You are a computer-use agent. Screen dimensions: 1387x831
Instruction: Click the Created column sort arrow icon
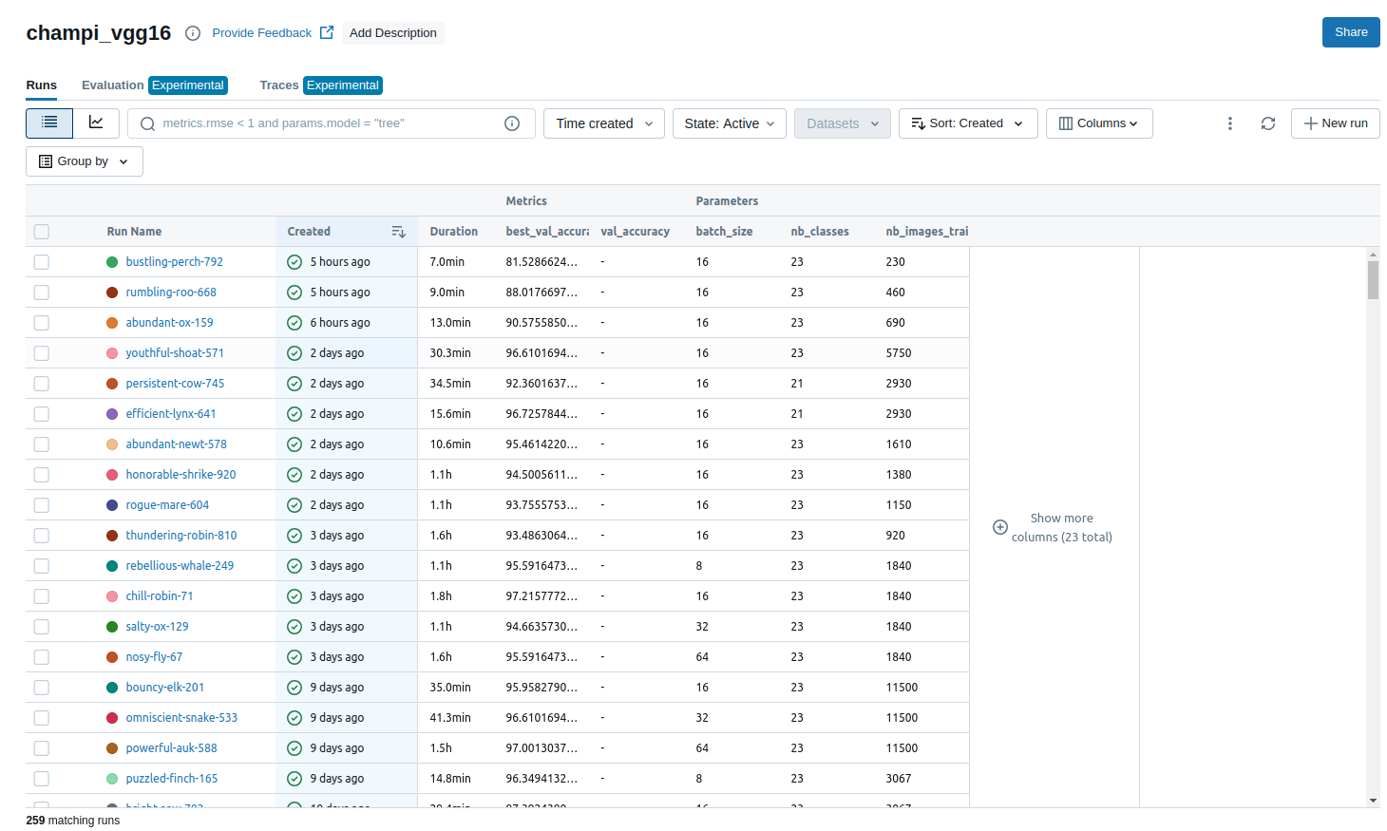pos(399,232)
